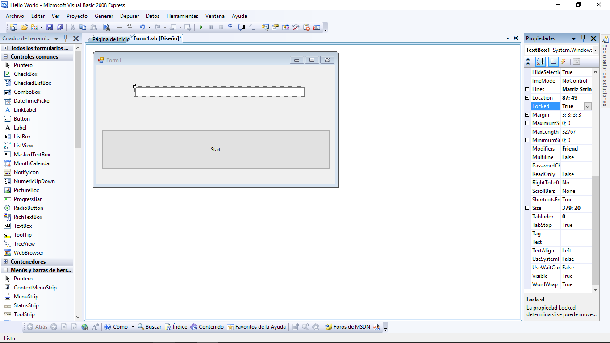Image resolution: width=610 pixels, height=343 pixels.
Task: Start debugging with the green play icon
Action: tap(201, 27)
